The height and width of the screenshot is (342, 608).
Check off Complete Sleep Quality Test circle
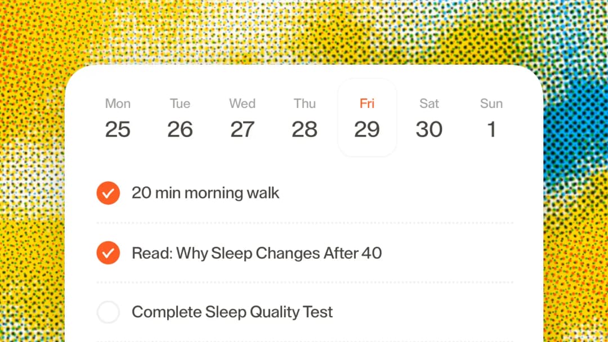pyautogui.click(x=108, y=312)
